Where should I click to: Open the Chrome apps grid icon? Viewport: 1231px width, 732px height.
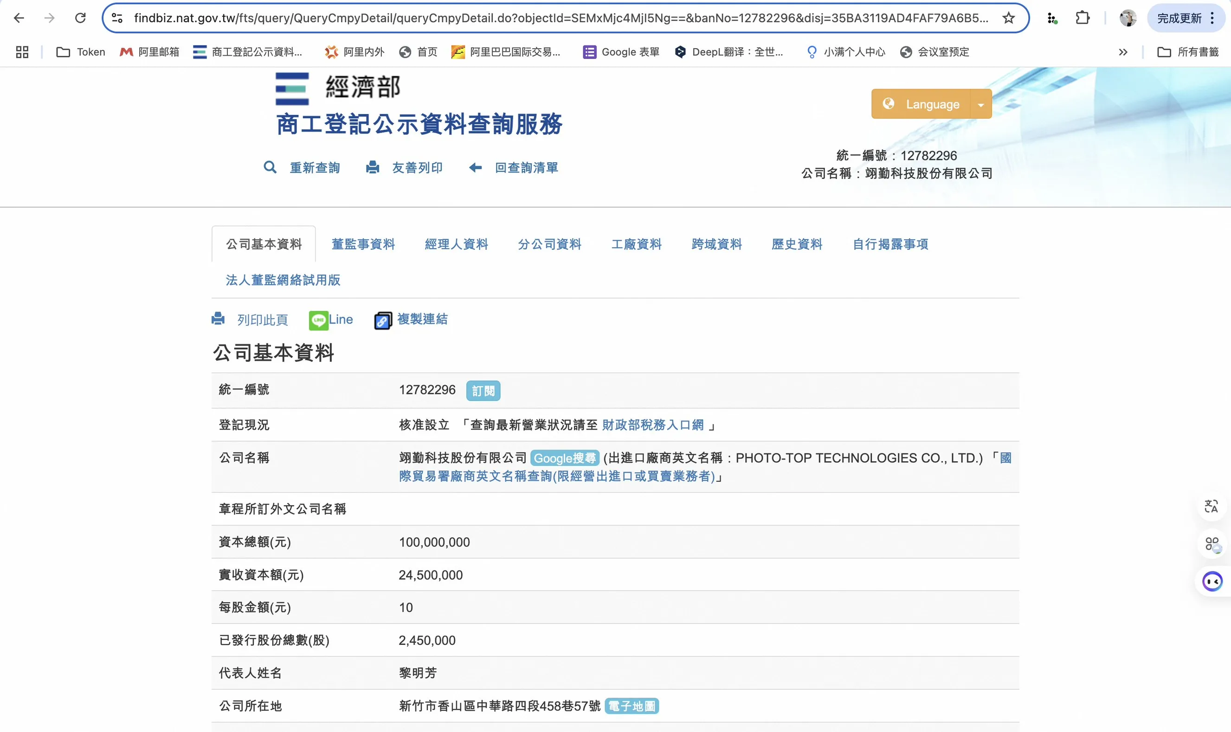pos(22,52)
